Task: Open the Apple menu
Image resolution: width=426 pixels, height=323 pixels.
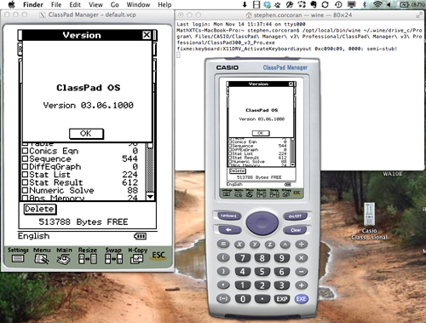Action: pyautogui.click(x=11, y=4)
